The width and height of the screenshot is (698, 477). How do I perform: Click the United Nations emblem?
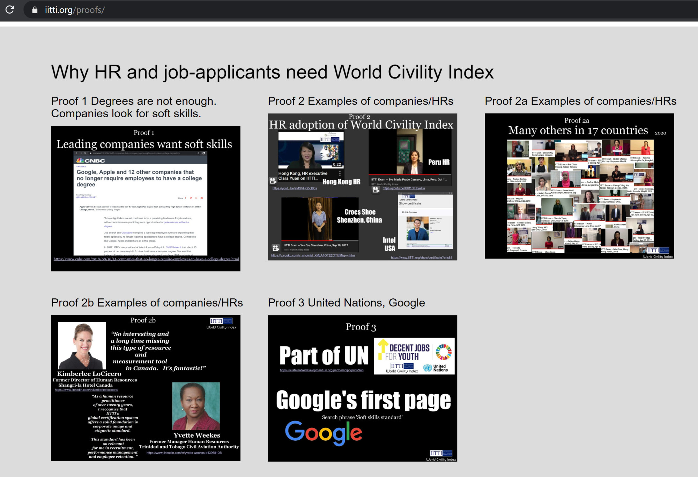[427, 368]
